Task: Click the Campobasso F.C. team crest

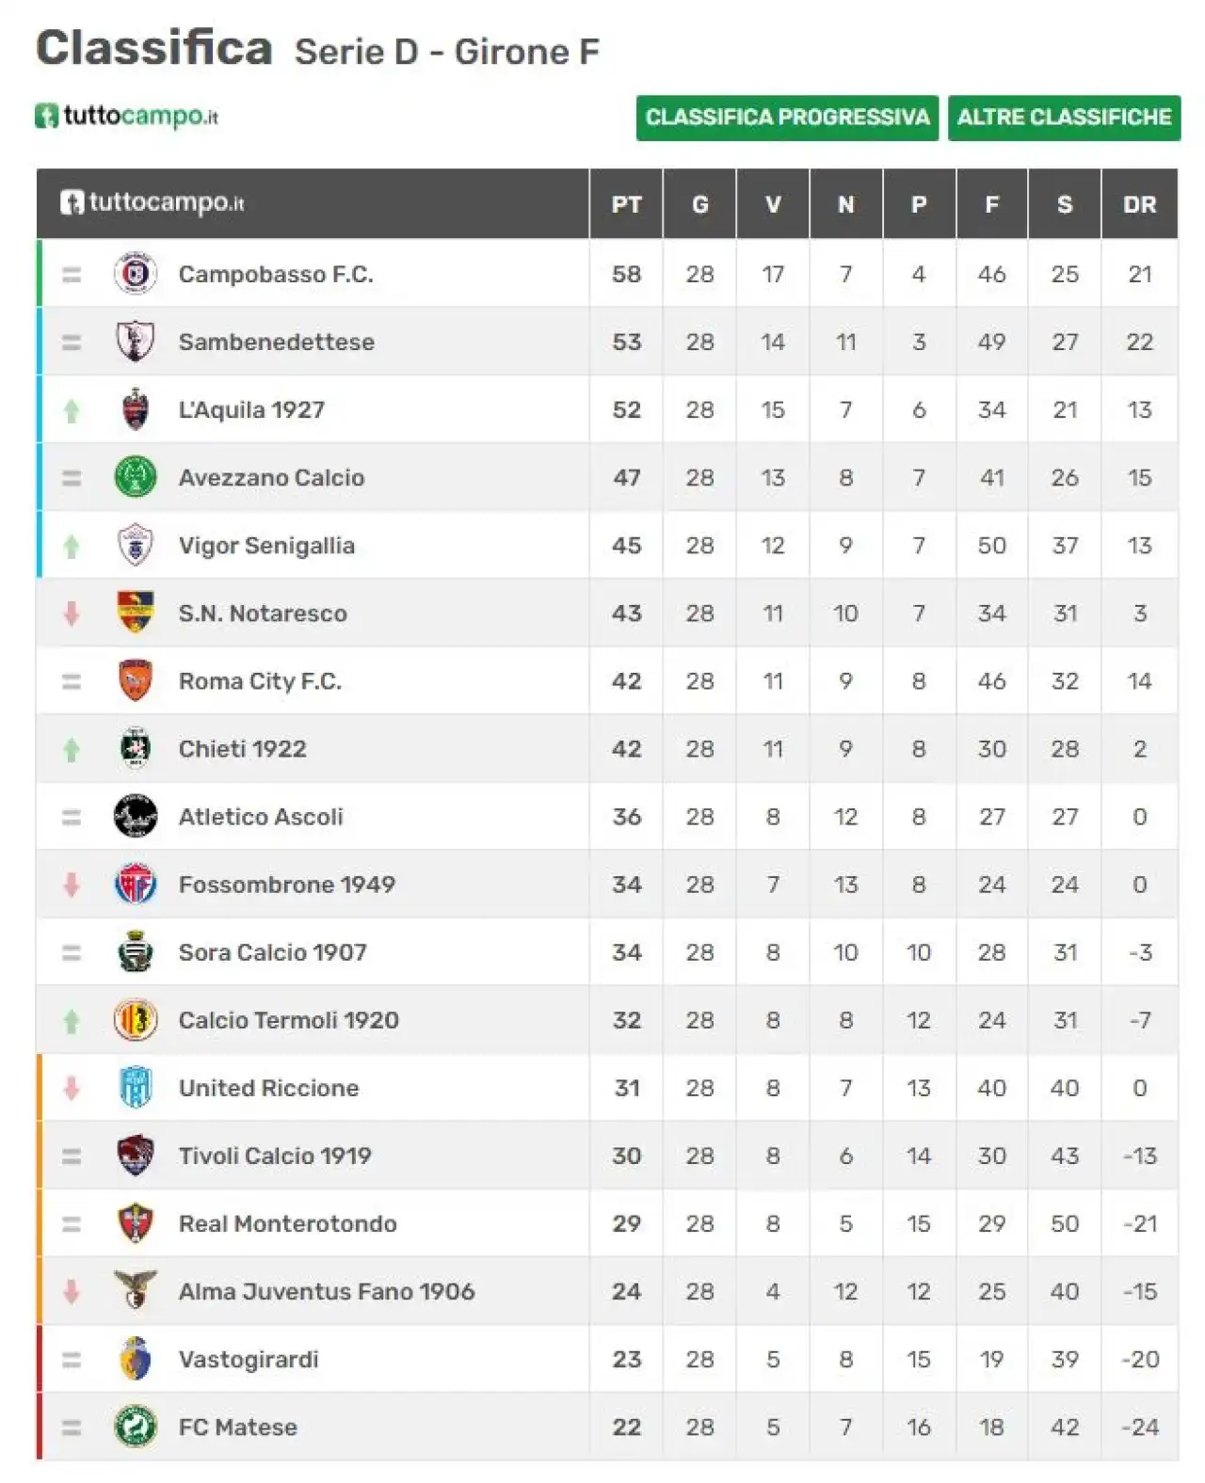Action: (x=135, y=274)
